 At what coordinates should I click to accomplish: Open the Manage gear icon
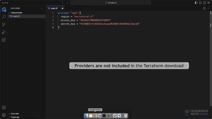coord(4,115)
